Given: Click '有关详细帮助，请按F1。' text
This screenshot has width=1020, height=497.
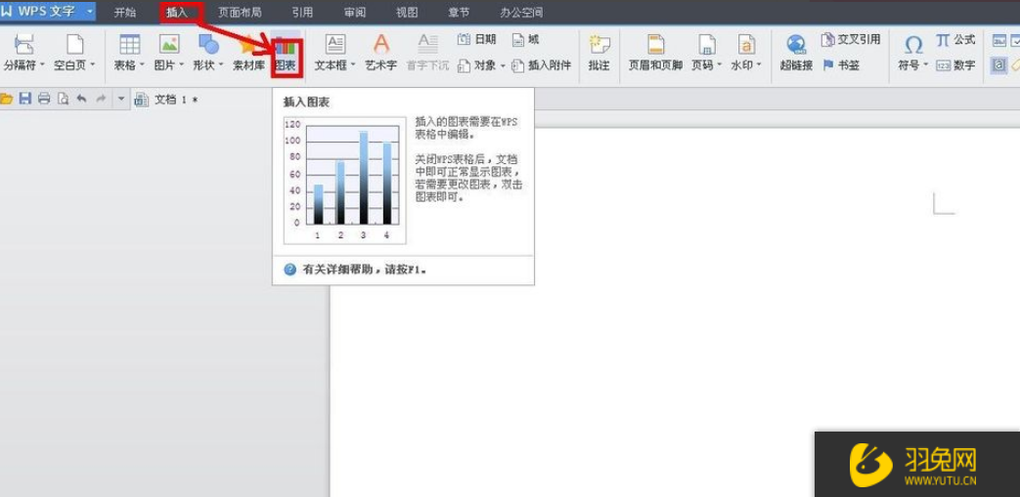Looking at the screenshot, I should point(365,269).
